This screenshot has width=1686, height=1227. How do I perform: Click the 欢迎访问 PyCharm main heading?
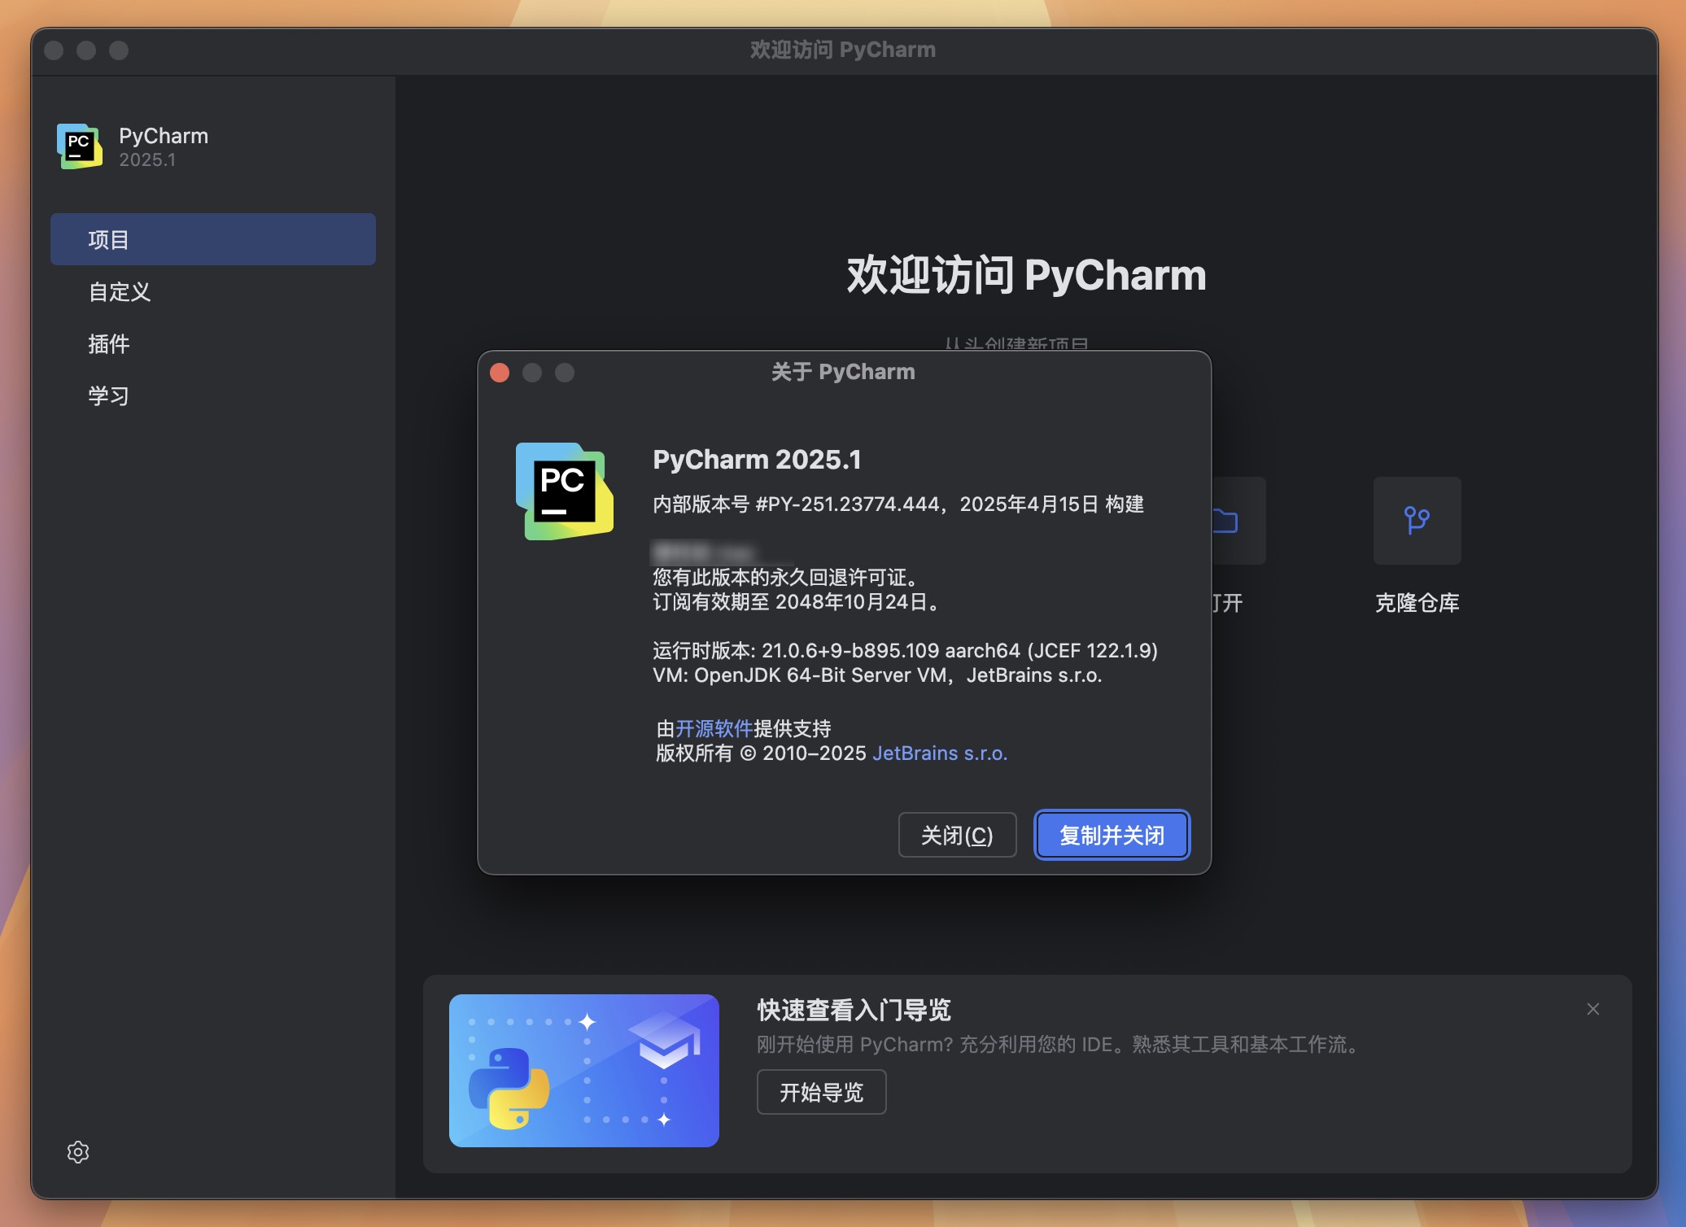[x=1026, y=275]
